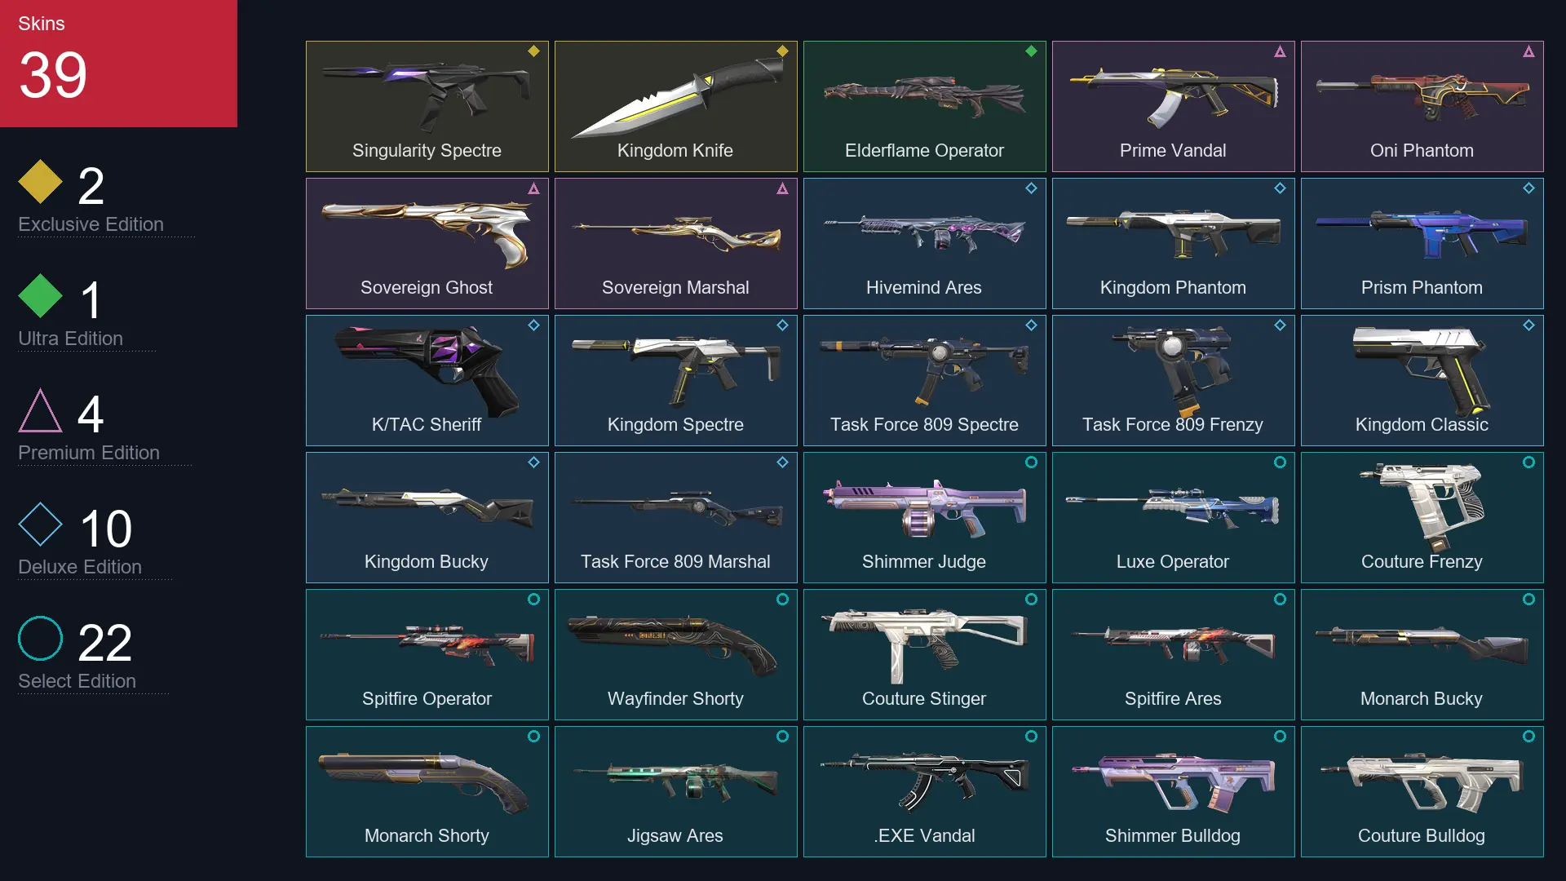Screen dimensions: 1566x881
Task: Click the tier badge on Shimmer Judge card
Action: click(1031, 463)
